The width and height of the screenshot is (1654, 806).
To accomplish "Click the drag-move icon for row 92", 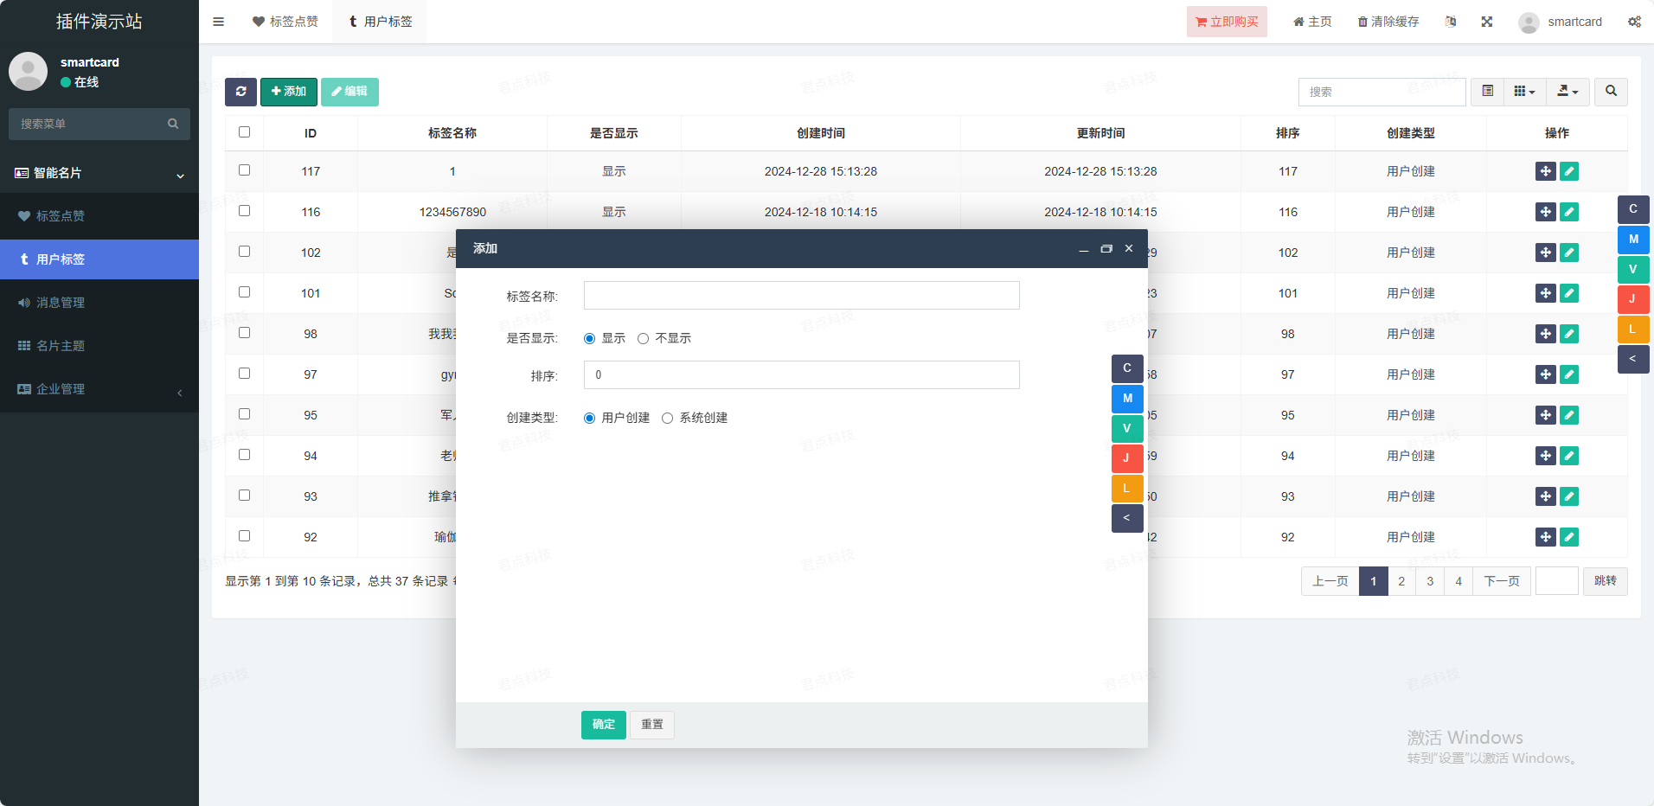I will point(1545,537).
